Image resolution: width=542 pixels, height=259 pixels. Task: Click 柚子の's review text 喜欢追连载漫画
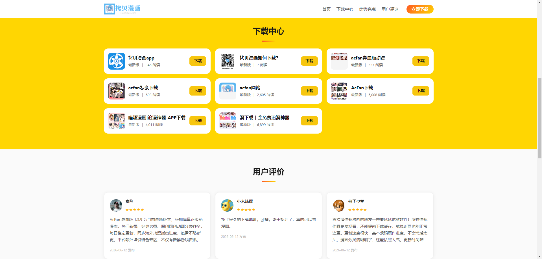(380, 230)
